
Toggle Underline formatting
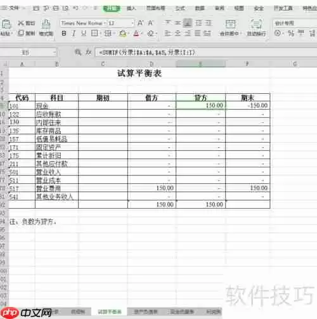click(x=84, y=33)
